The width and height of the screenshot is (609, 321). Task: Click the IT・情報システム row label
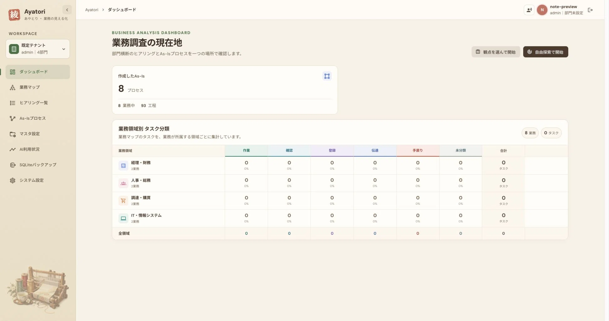pos(146,215)
